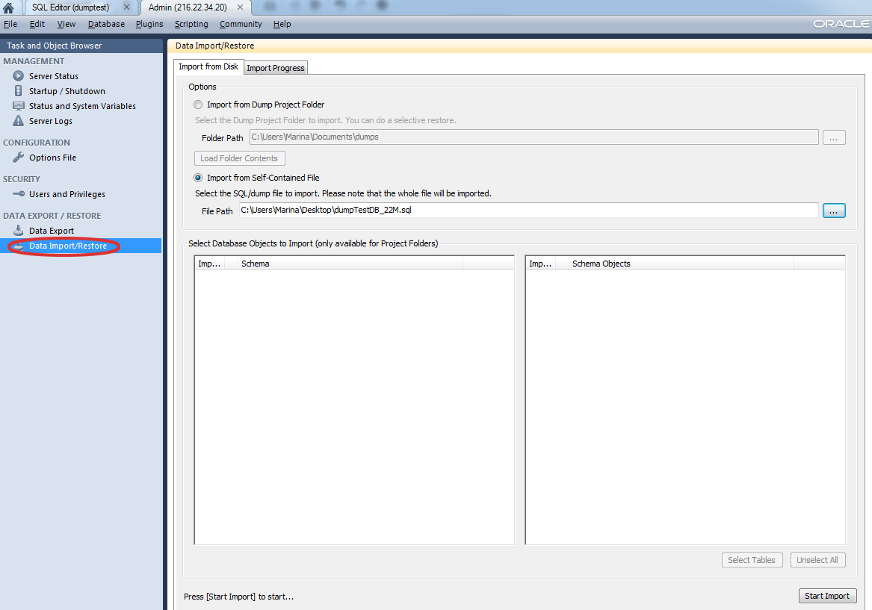Click the Schema Objects column header
This screenshot has height=610, width=872.
point(681,264)
